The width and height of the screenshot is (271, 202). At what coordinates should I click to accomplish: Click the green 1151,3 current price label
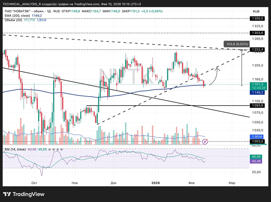257,84
